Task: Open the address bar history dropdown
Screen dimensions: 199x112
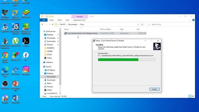Action: pos(138,25)
